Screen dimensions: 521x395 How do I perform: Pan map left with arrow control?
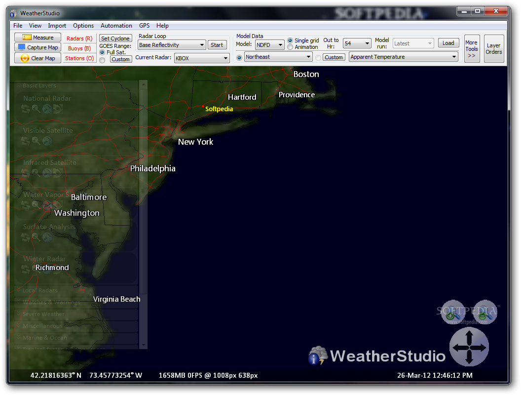coord(458,348)
